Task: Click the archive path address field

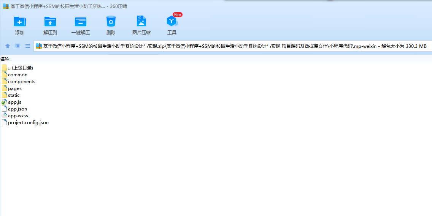Action: pos(233,46)
